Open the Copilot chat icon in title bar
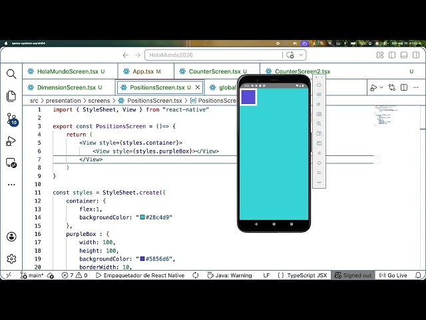The image size is (426, 320). click(x=290, y=55)
